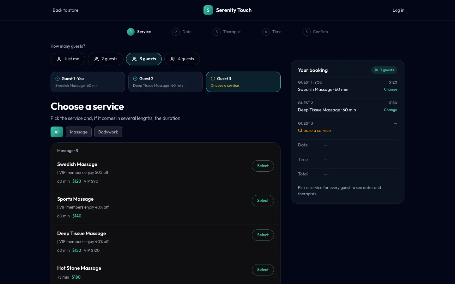
Task: Click the Swedish Massage VIP $90 price
Action: 91,181
